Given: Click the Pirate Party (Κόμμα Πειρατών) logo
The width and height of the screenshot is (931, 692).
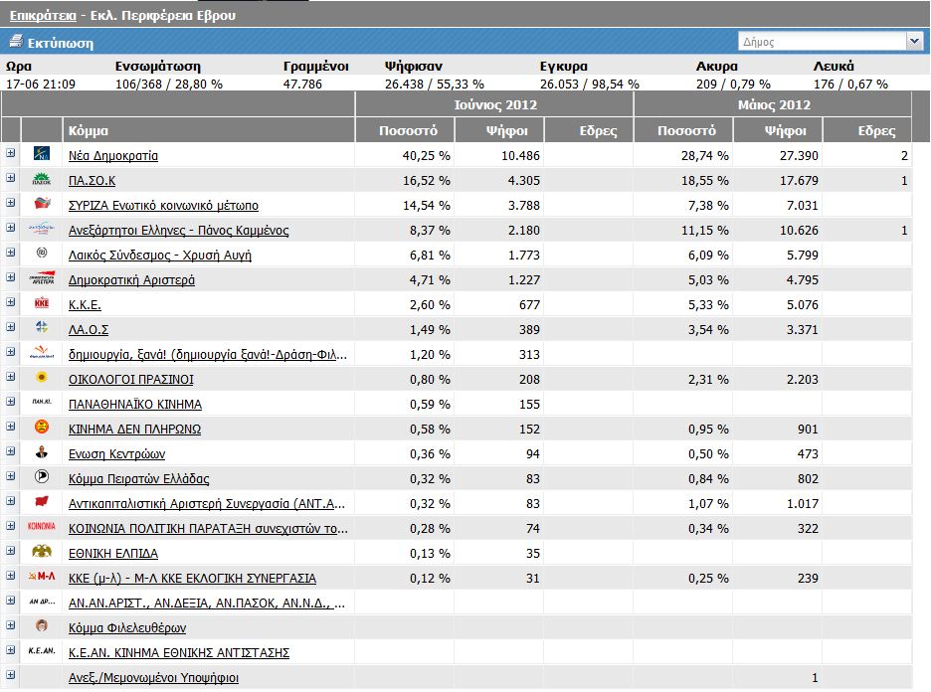Looking at the screenshot, I should (42, 478).
